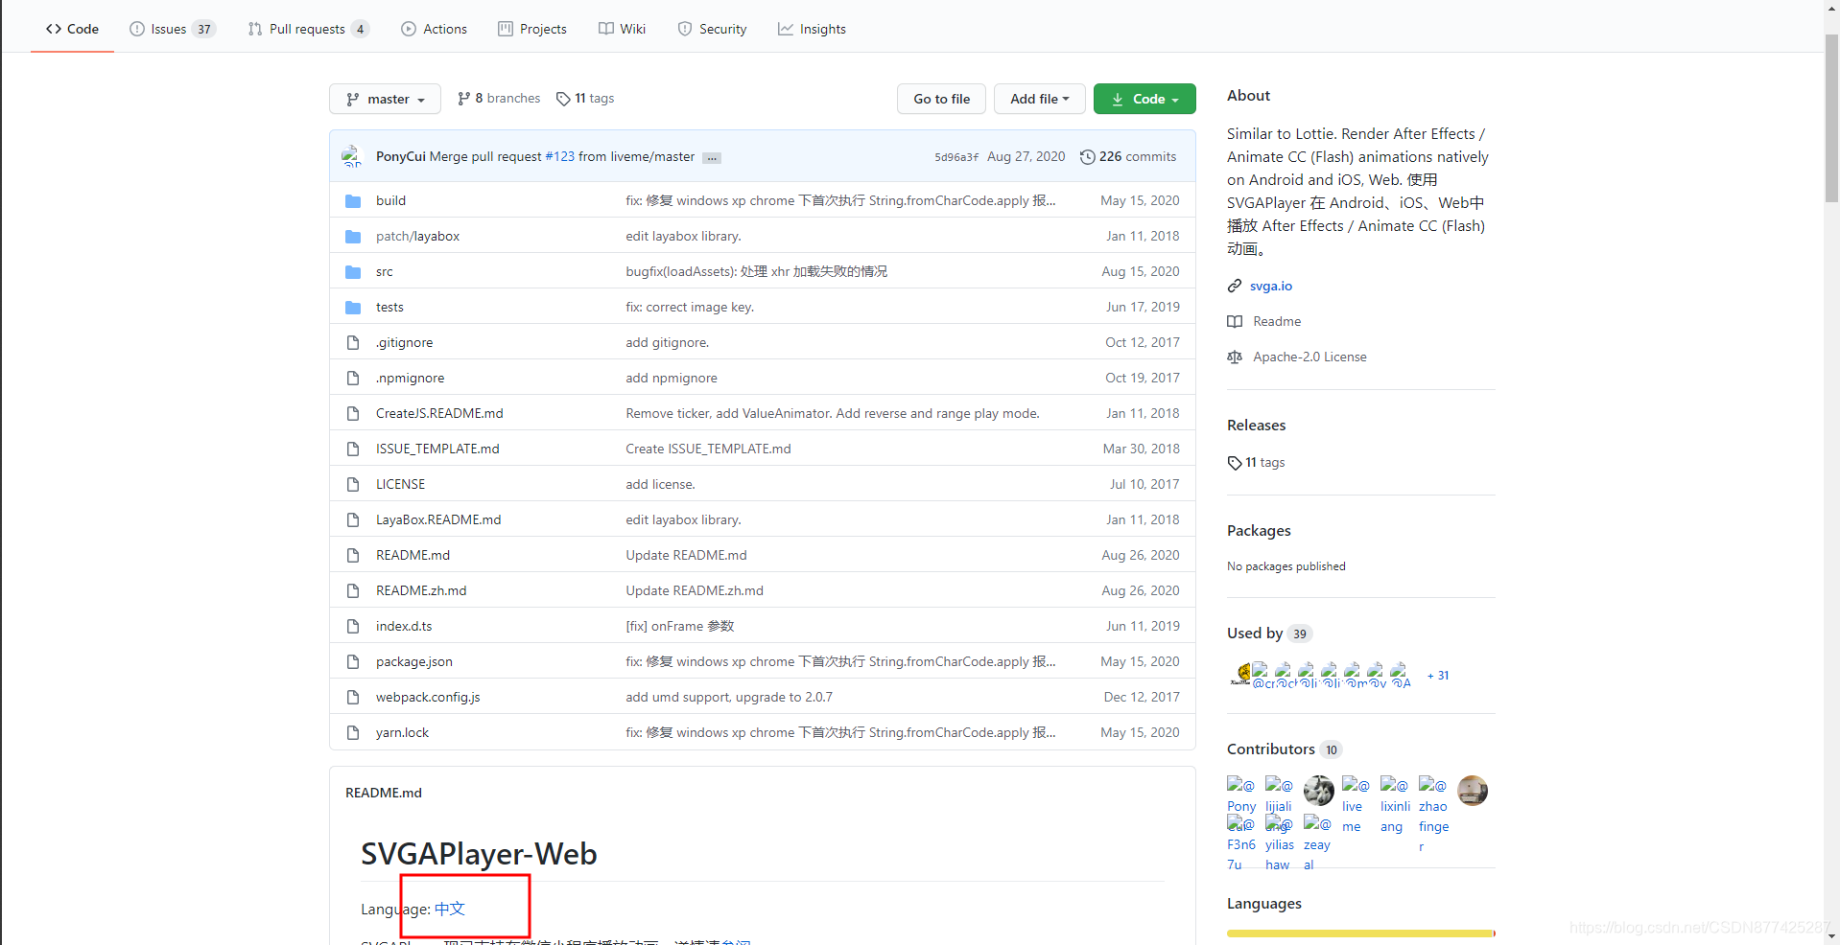
Task: Open yarn.lock file
Action: coord(402,732)
